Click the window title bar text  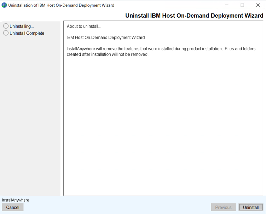coord(61,5)
